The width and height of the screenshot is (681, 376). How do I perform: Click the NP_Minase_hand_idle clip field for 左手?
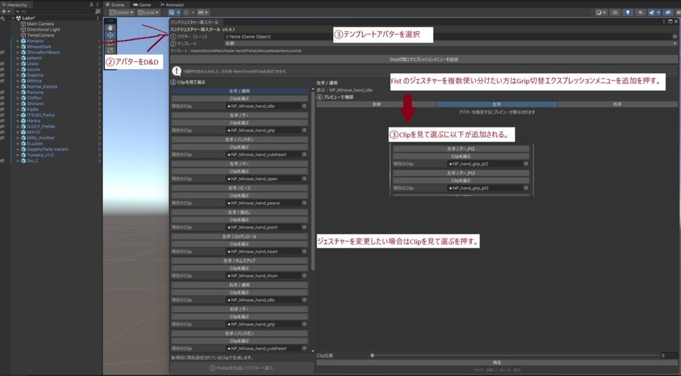[x=266, y=106]
